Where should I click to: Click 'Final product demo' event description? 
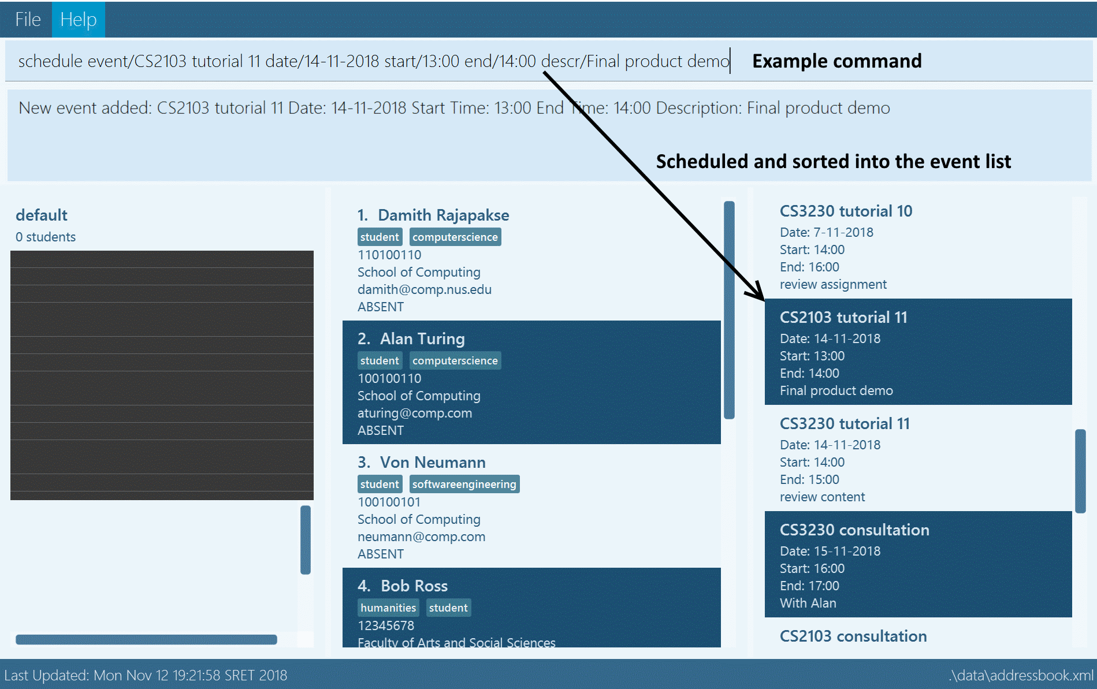point(836,390)
